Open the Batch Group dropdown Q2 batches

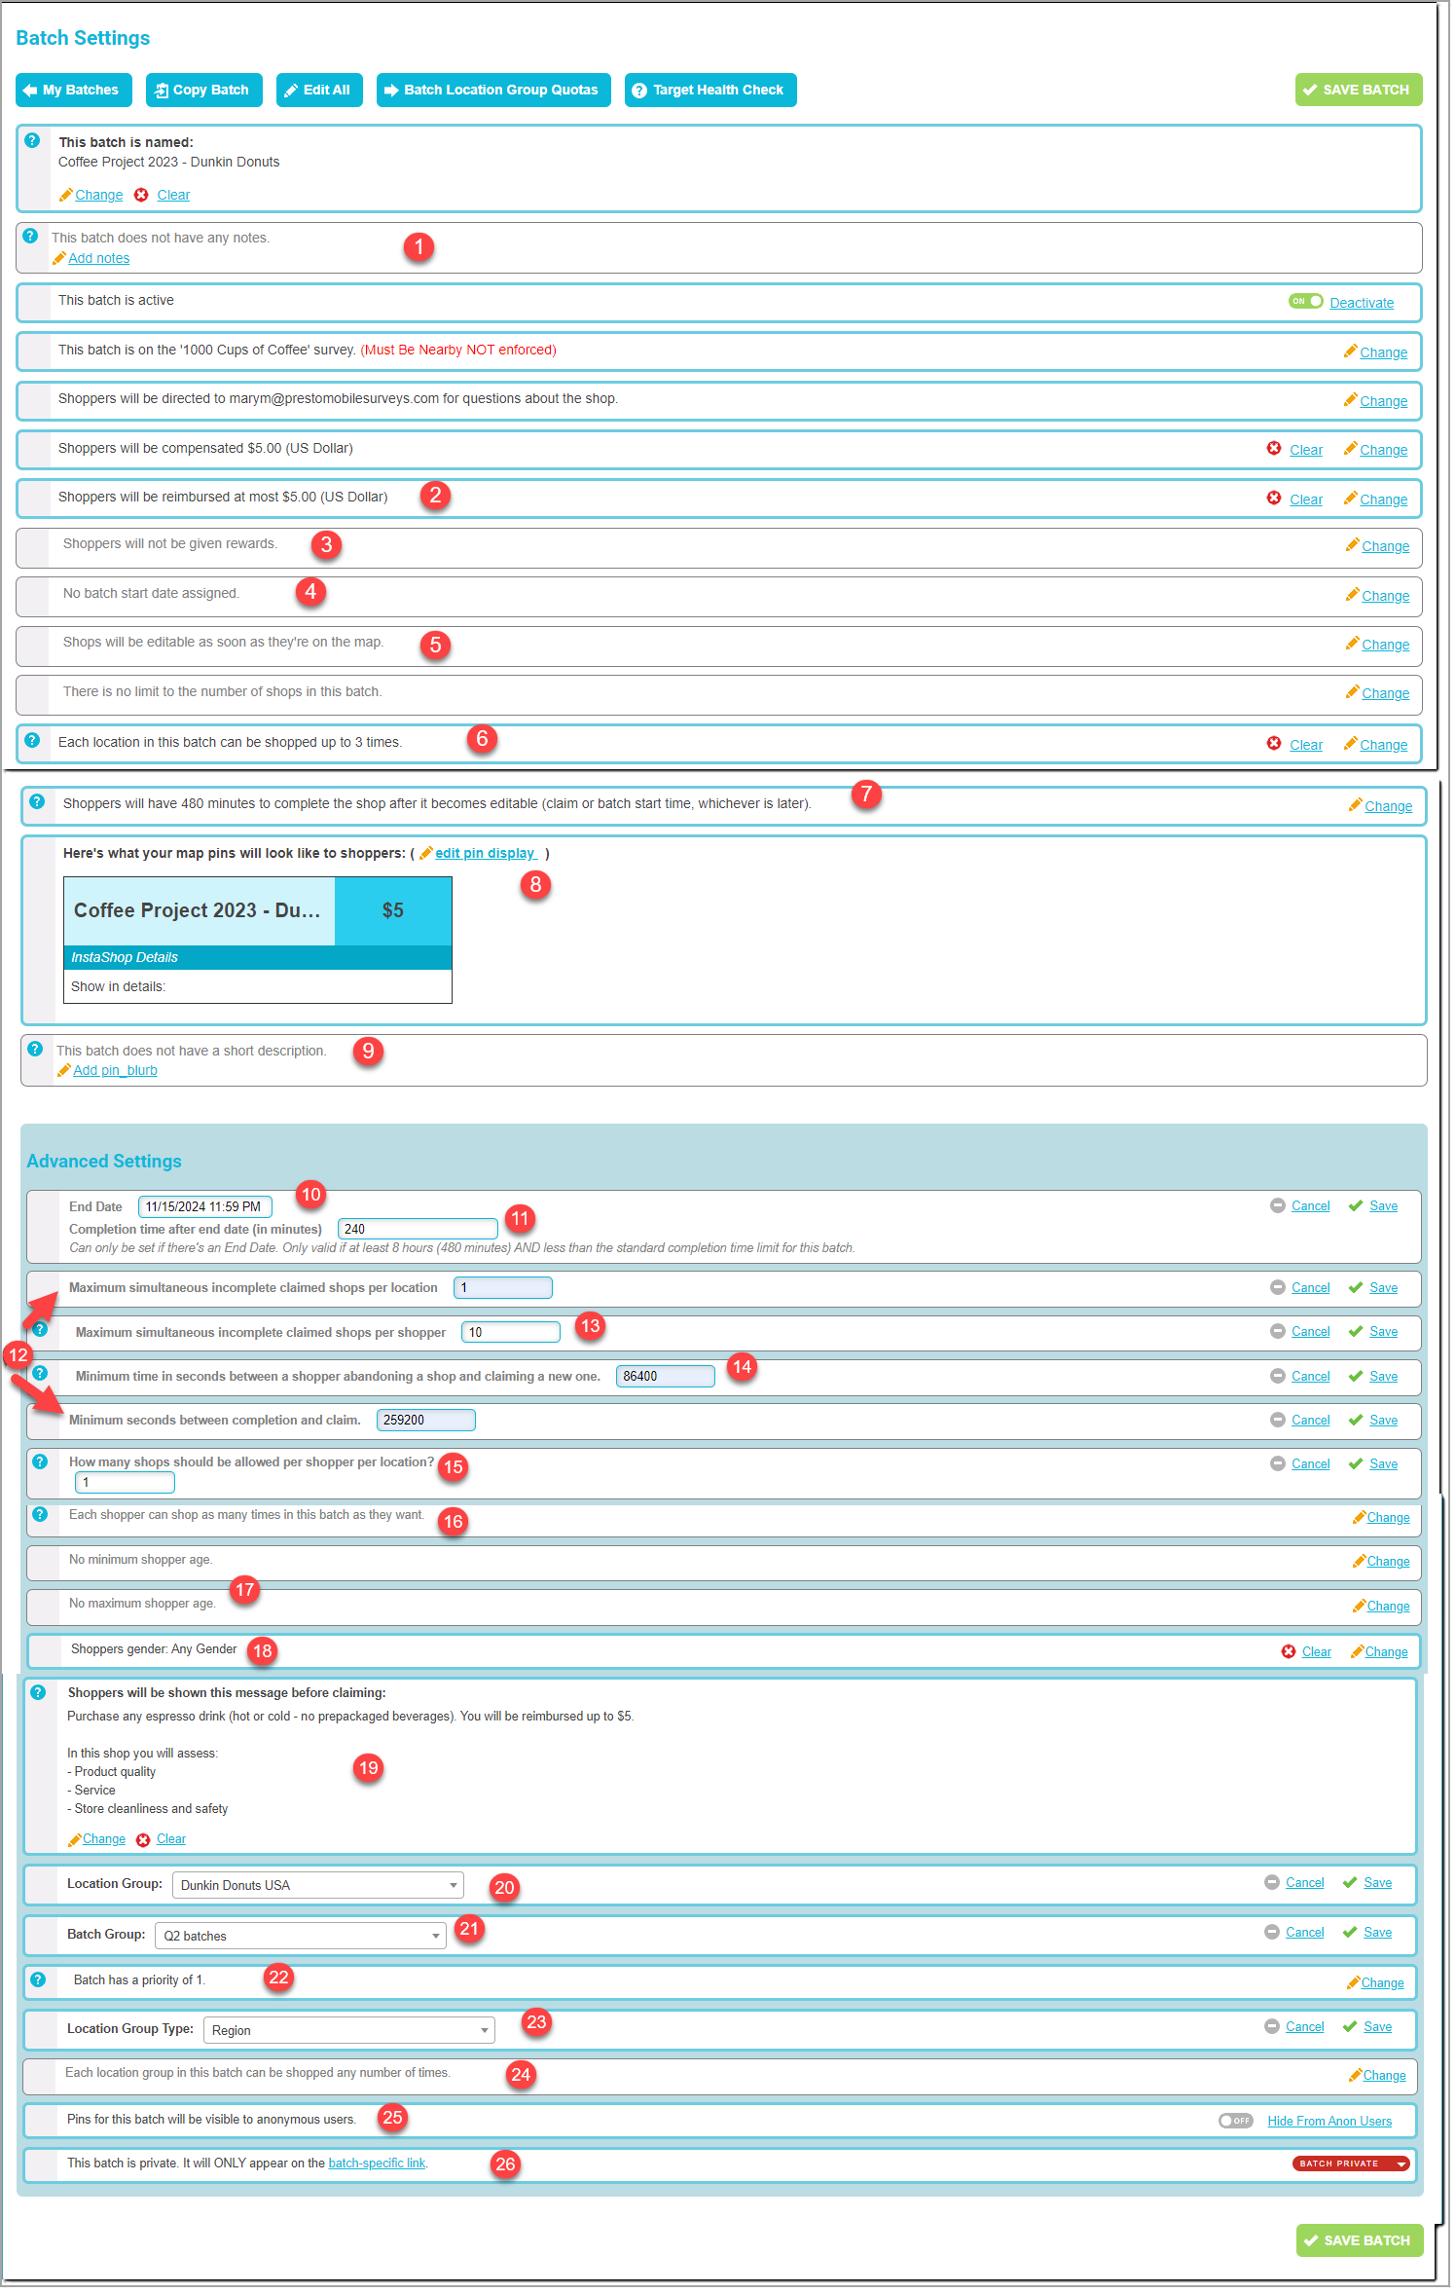(301, 1936)
